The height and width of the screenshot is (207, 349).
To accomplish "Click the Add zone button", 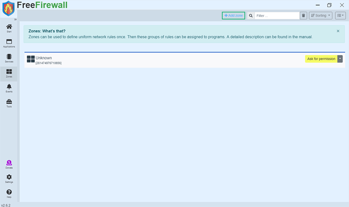I will click(x=233, y=16).
